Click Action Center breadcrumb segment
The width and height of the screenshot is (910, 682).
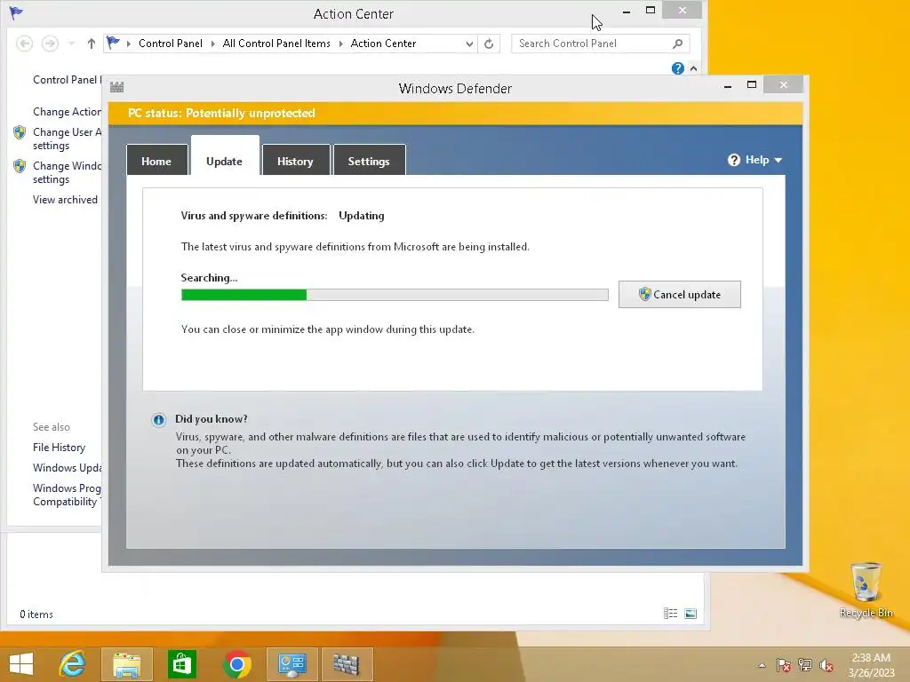pos(383,44)
